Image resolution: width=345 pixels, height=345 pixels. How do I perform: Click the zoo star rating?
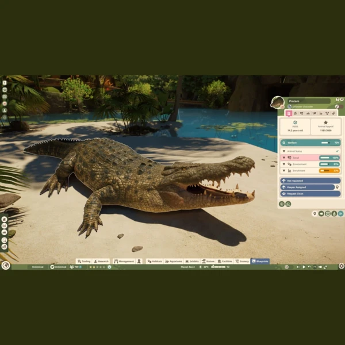97,267
